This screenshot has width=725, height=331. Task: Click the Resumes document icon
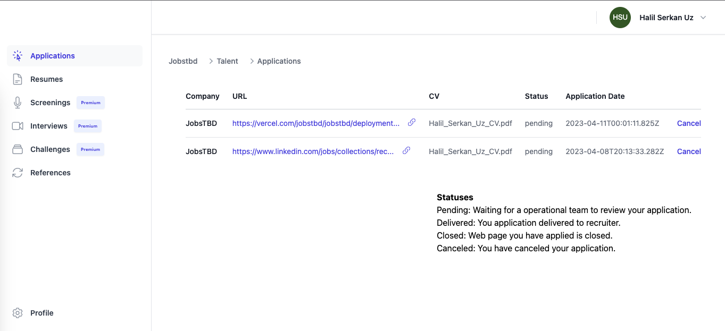click(18, 79)
